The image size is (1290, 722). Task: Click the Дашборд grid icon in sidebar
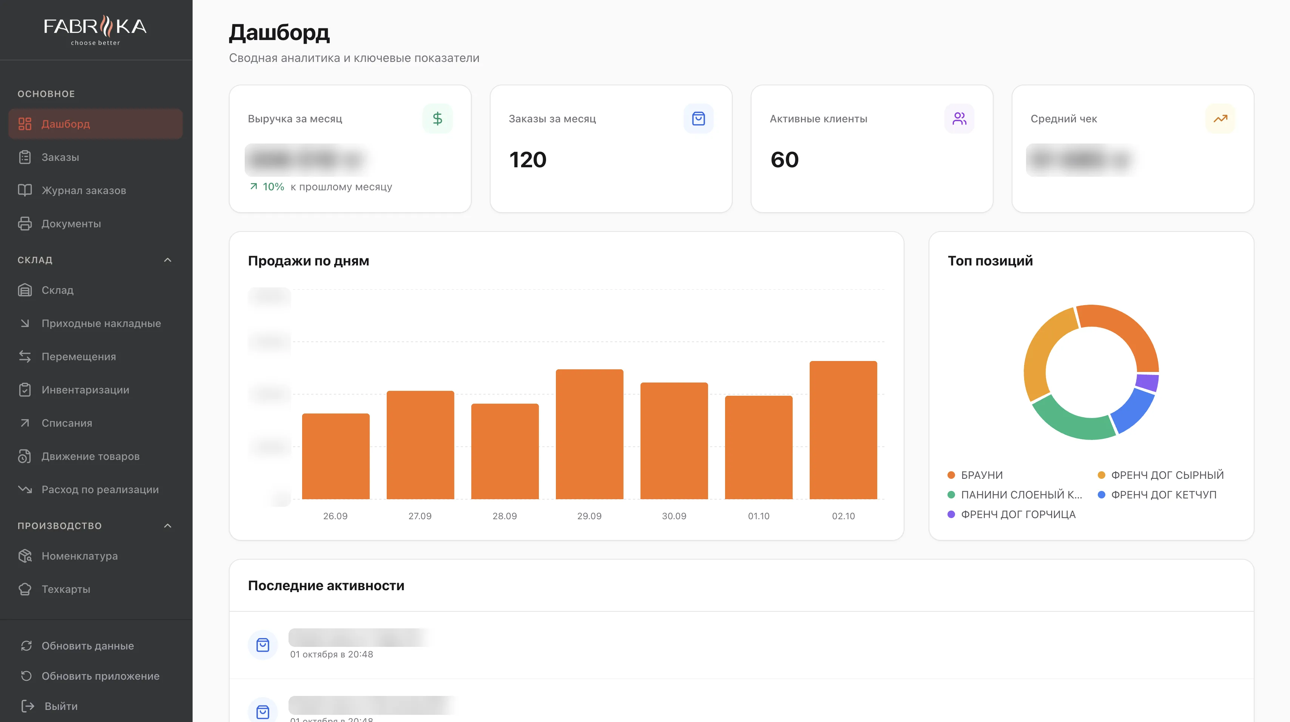(25, 124)
